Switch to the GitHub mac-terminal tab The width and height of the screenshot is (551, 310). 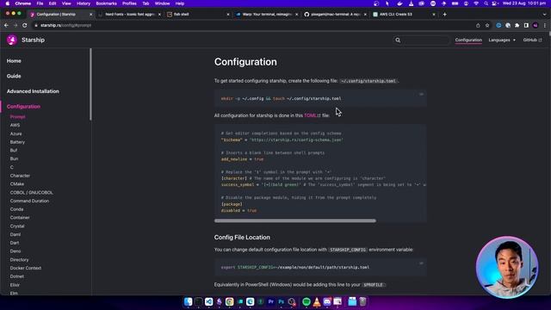point(335,15)
